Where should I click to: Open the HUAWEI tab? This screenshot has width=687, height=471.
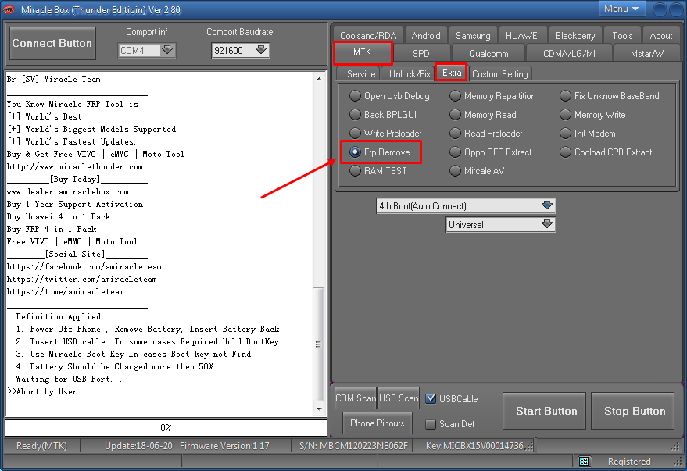click(x=523, y=35)
